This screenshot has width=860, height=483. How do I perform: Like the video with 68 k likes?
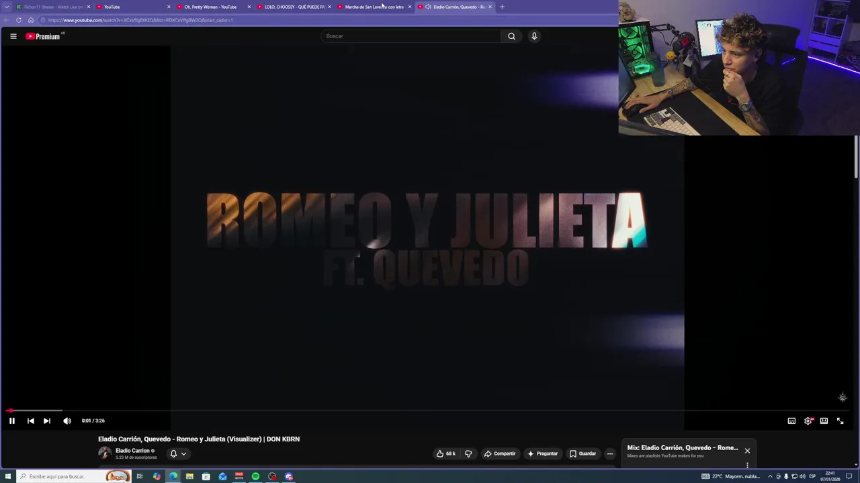[x=446, y=453]
